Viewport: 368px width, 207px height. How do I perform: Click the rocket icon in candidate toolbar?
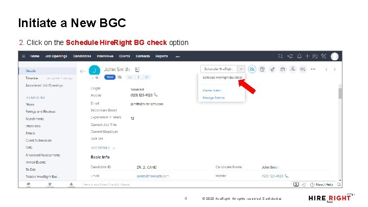pyautogui.click(x=272, y=69)
